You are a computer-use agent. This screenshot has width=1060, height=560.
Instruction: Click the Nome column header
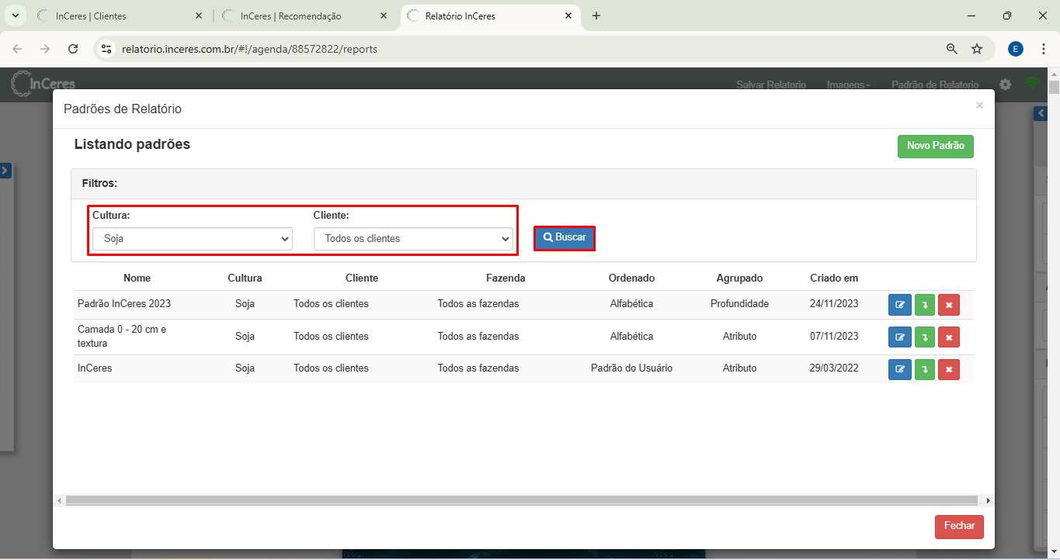[137, 278]
